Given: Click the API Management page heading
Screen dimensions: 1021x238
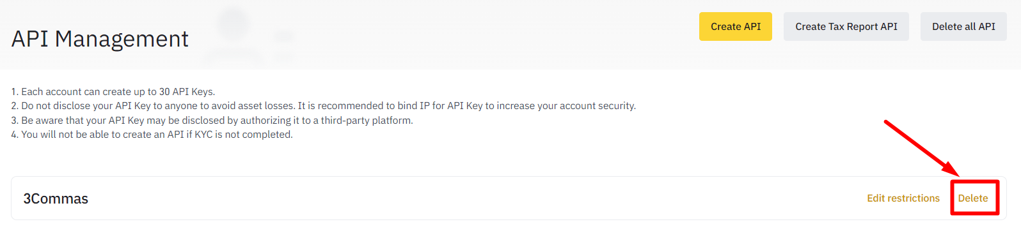Looking at the screenshot, I should (x=100, y=39).
